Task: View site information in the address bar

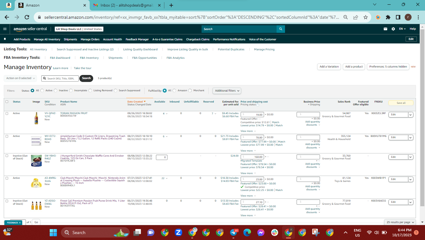Action: [x=39, y=17]
